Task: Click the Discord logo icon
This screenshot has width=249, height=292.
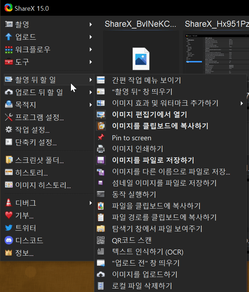Action: (9, 240)
